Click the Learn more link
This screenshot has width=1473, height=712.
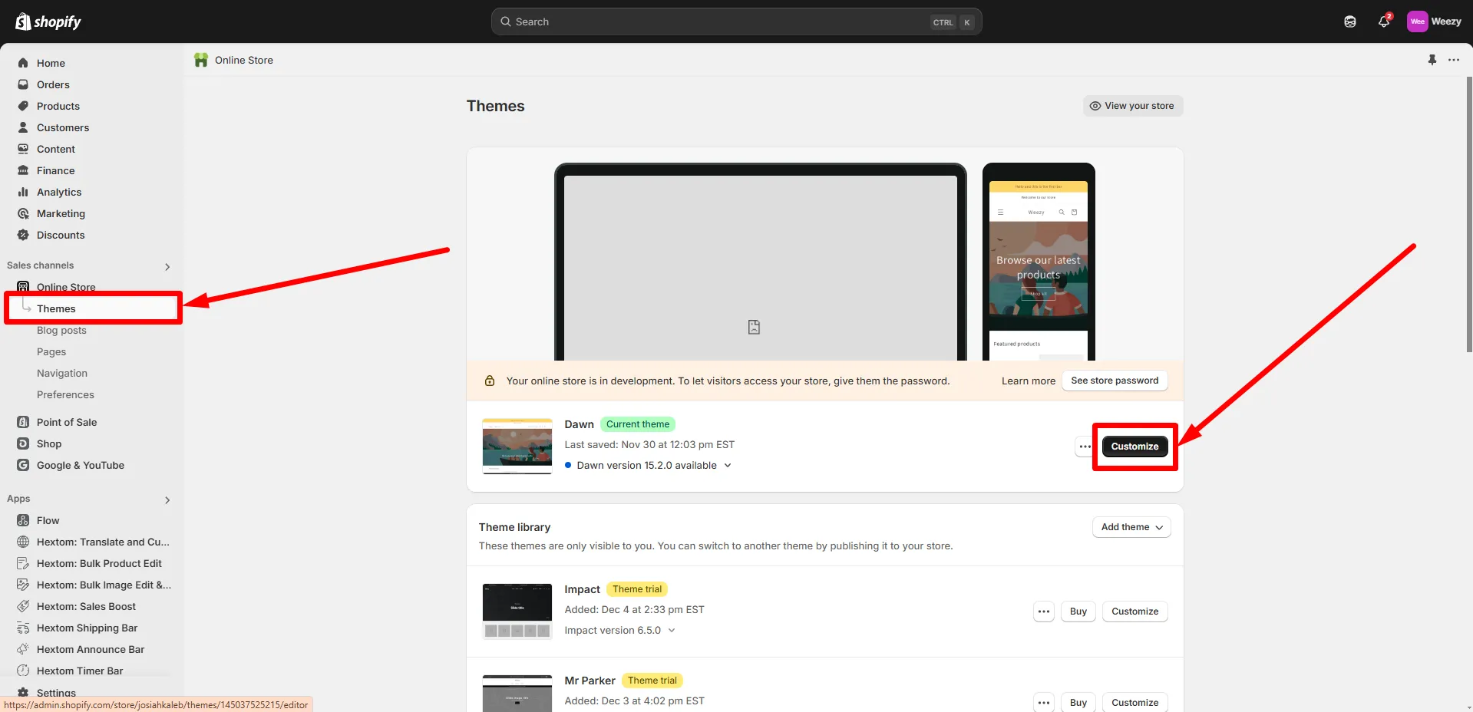1029,381
